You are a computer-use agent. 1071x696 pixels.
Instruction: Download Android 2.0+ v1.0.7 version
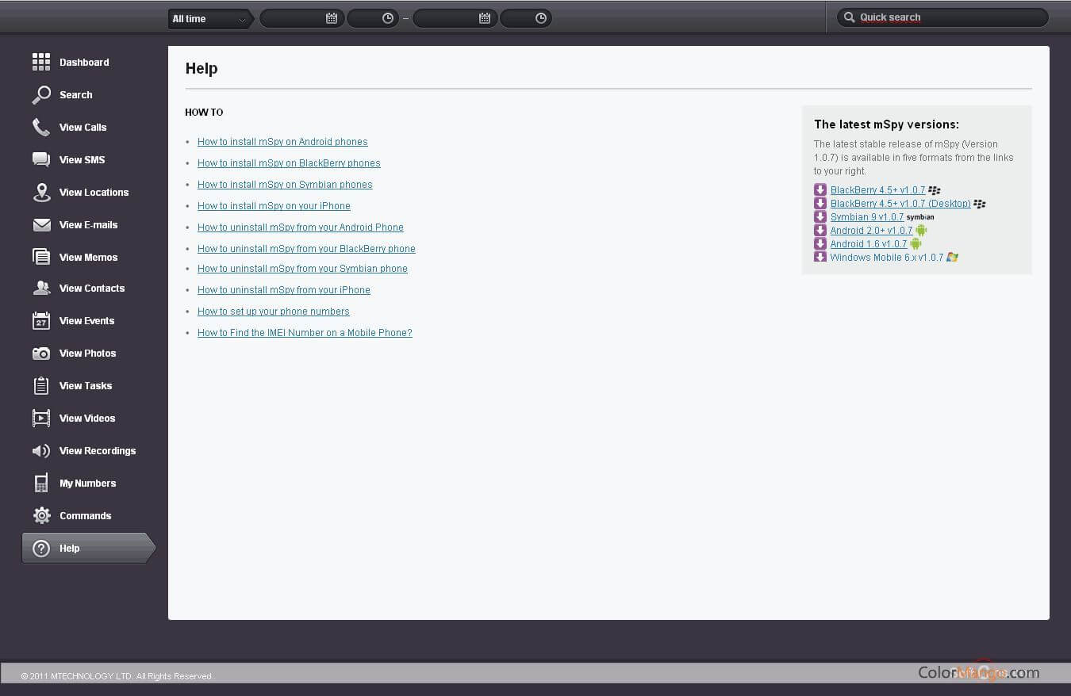pos(871,231)
